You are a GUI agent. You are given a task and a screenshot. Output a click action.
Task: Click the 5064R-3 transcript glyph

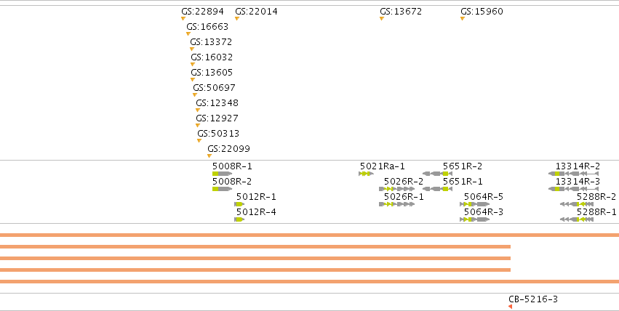(474, 219)
